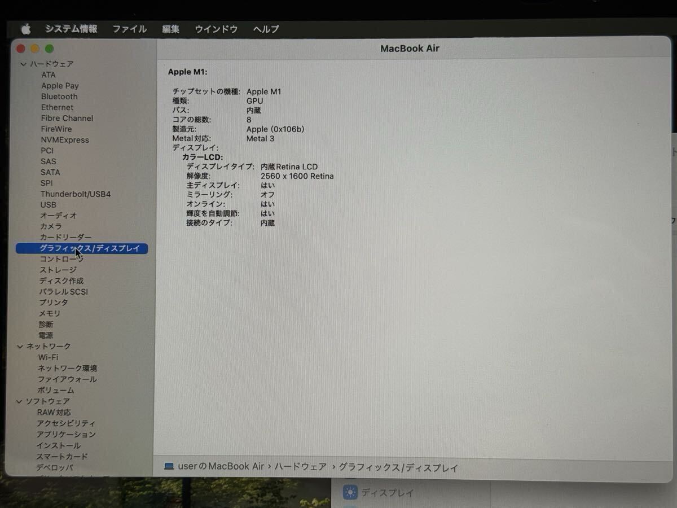Select Fibre Channel in the sidebar
The image size is (677, 508).
coord(67,118)
